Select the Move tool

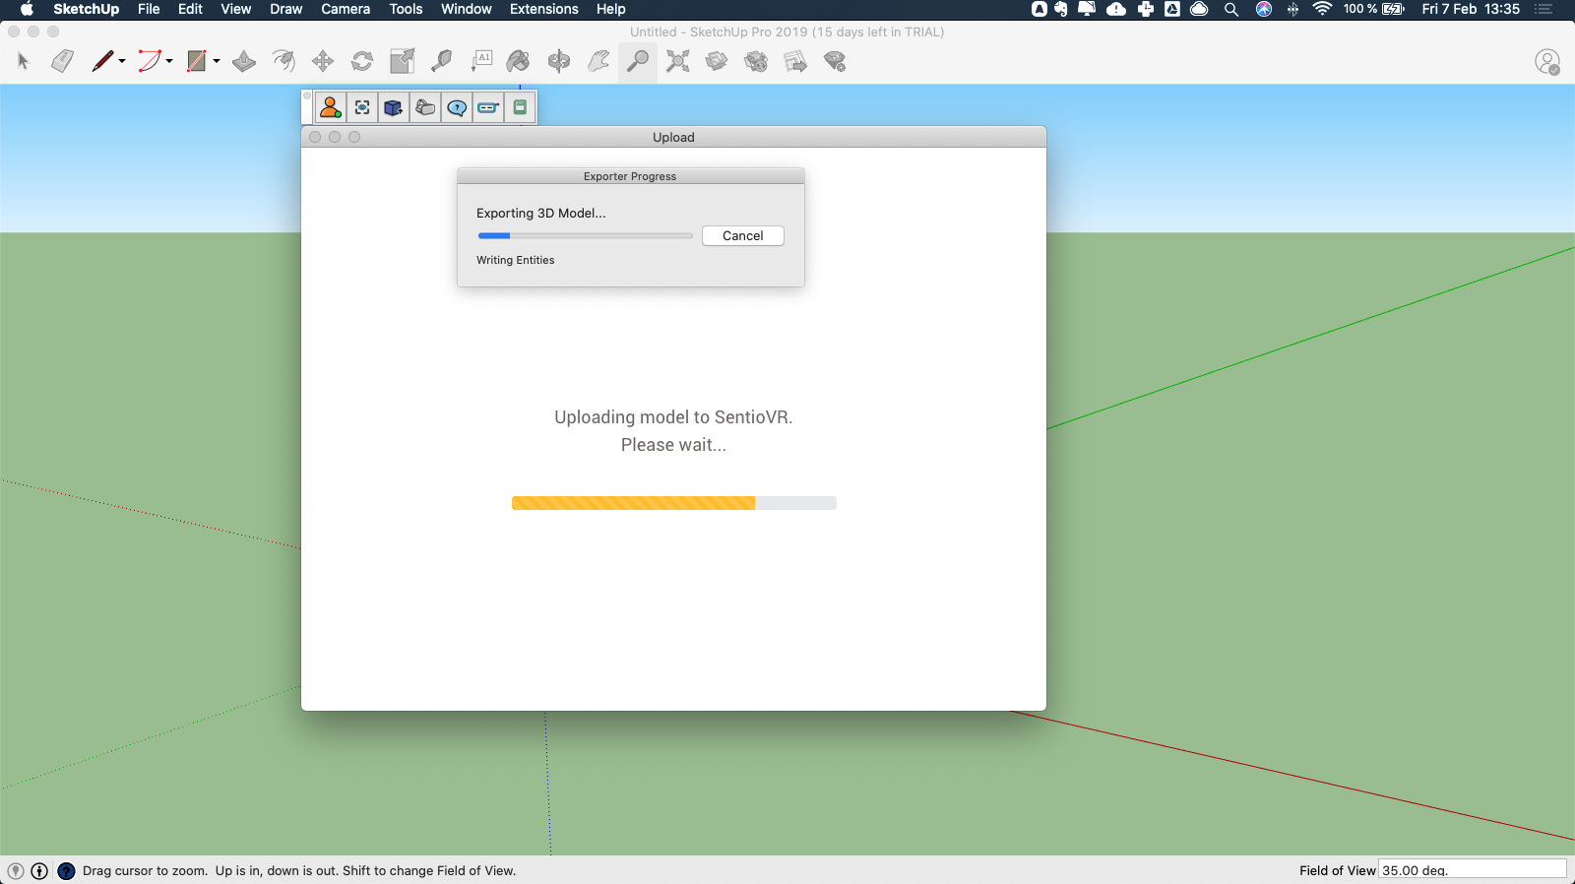point(323,61)
